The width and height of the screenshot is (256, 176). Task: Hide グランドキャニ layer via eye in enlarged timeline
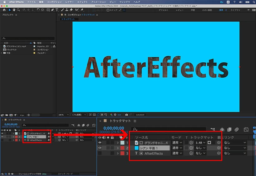coord(100,142)
